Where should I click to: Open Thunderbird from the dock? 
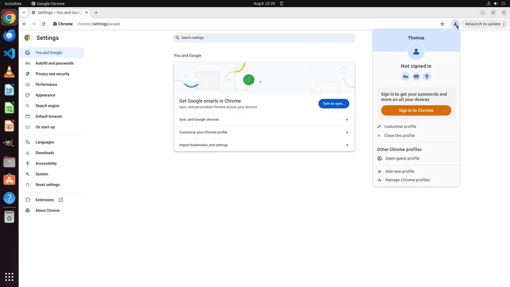[x=9, y=35]
